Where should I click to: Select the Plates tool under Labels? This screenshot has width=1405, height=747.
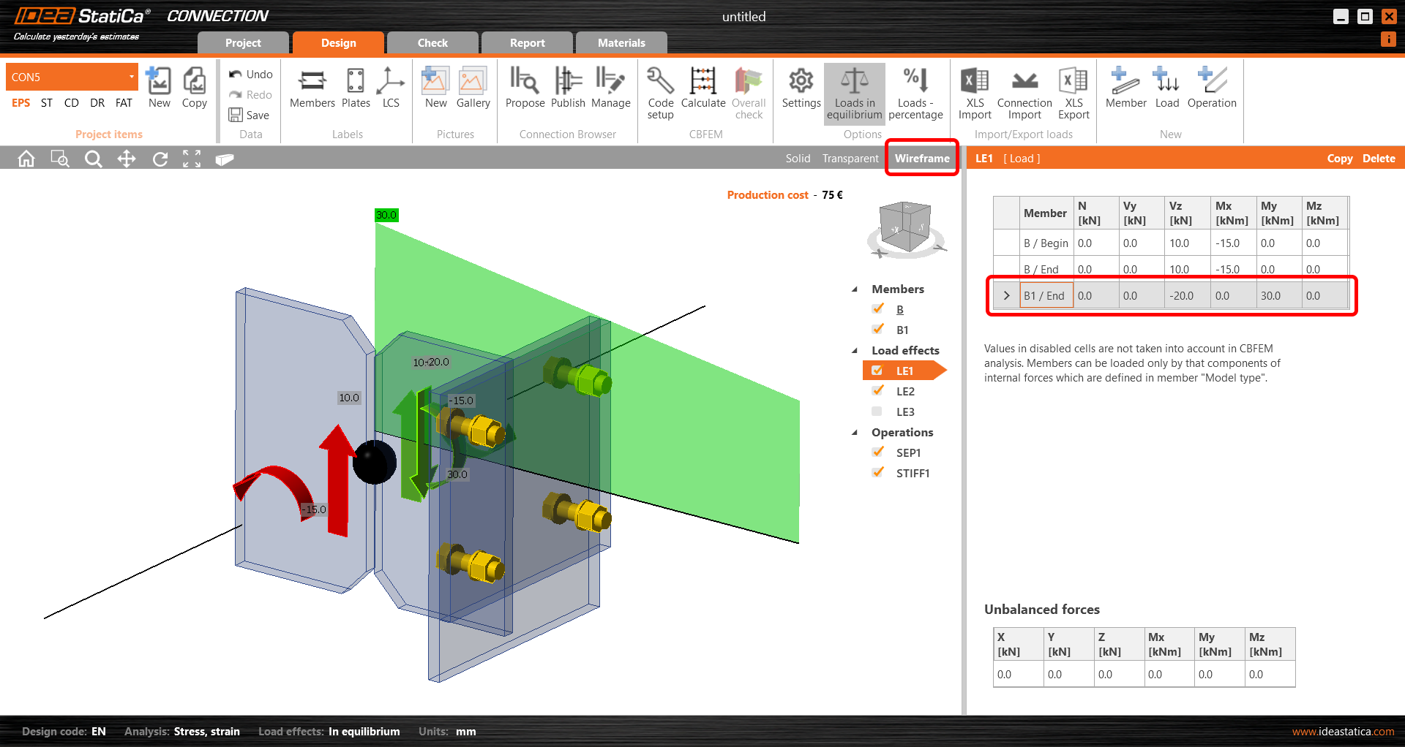pyautogui.click(x=356, y=88)
